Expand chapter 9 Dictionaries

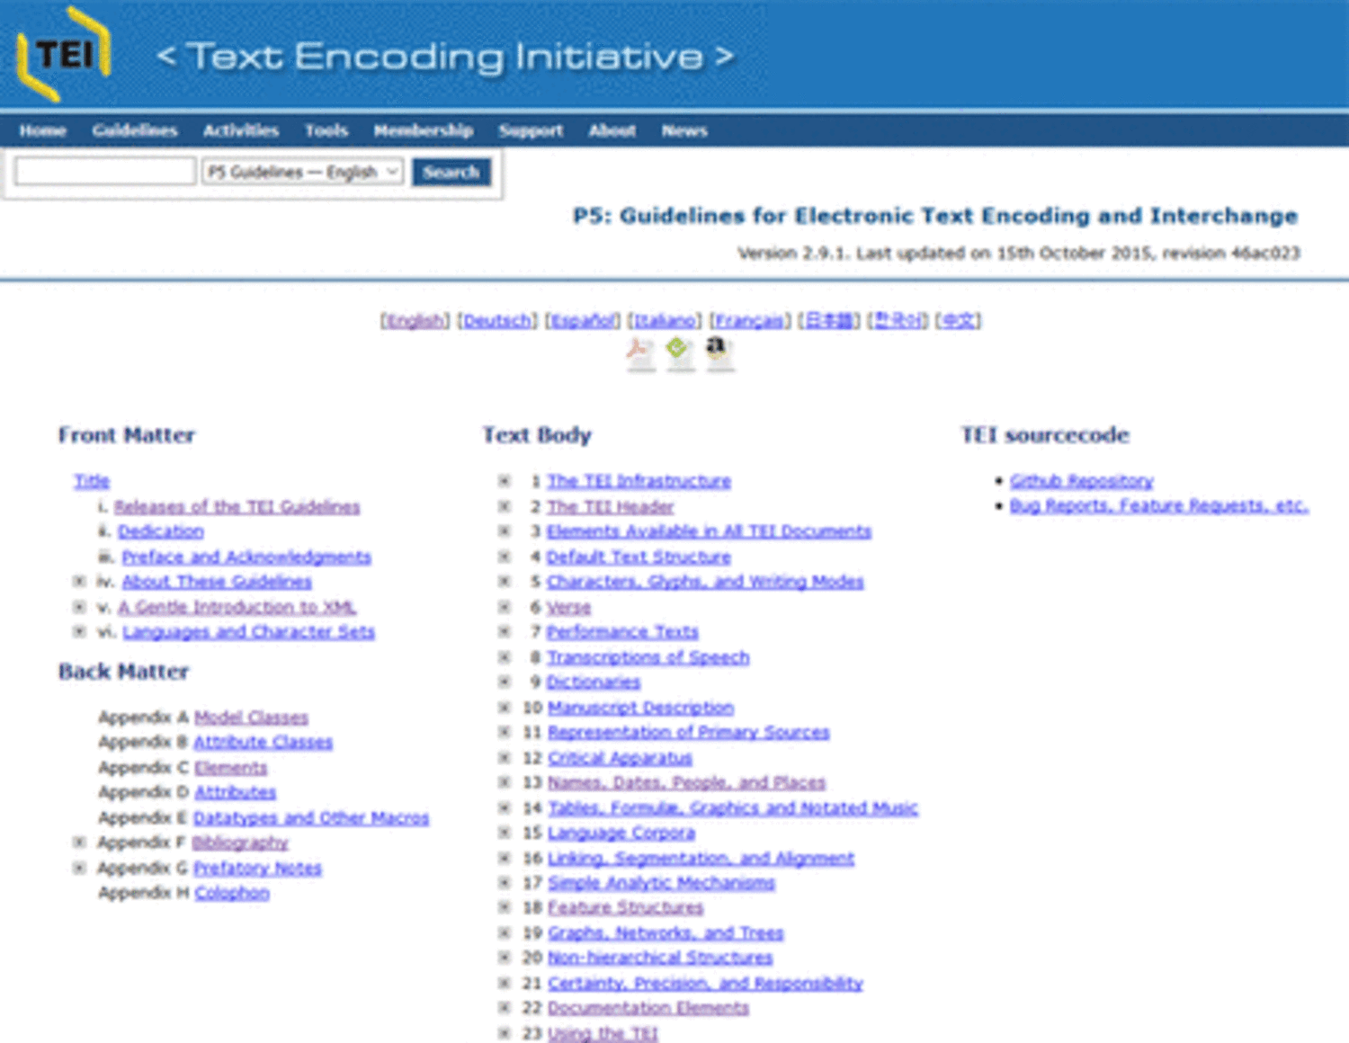point(505,682)
